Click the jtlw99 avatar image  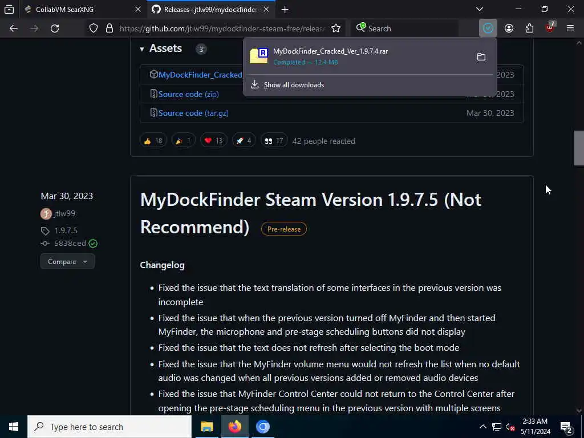[46, 213]
